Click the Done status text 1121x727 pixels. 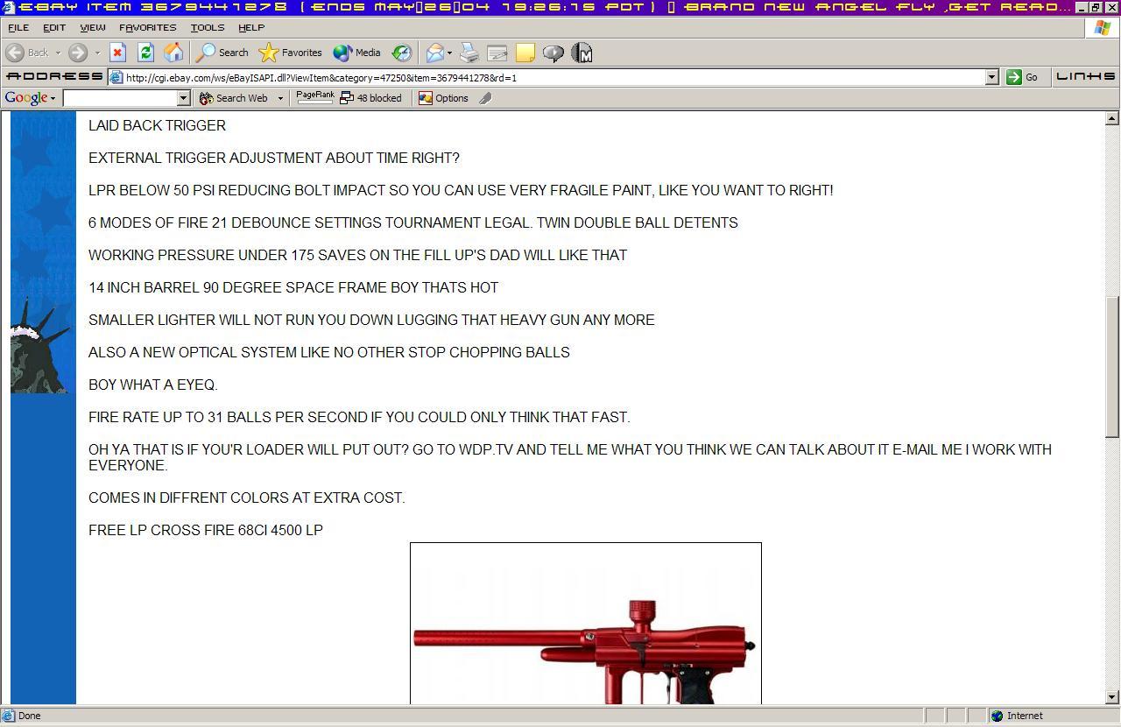coord(29,716)
